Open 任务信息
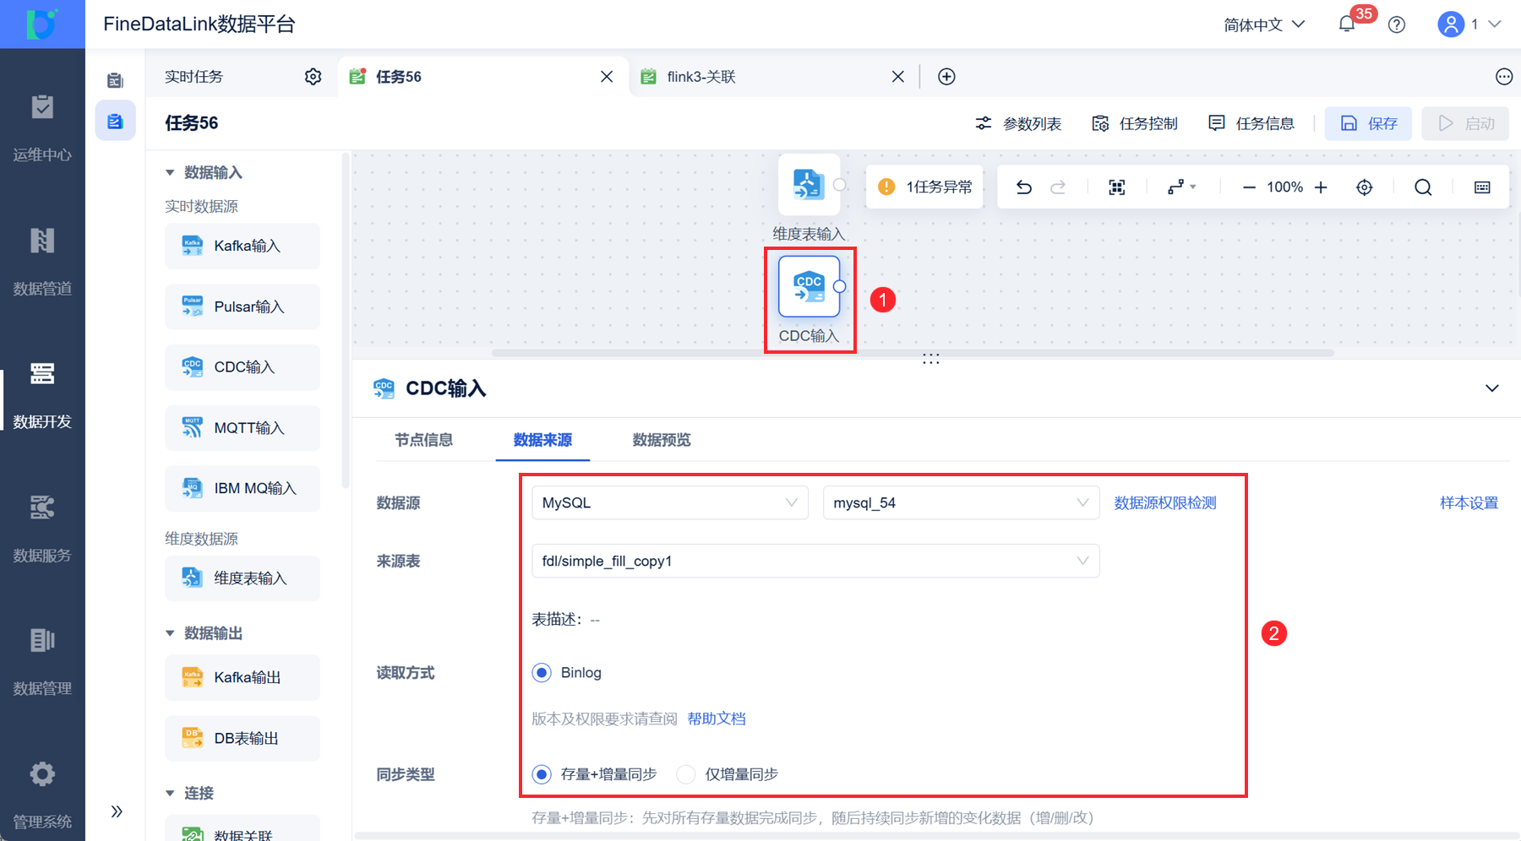1521x841 pixels. pos(1251,123)
